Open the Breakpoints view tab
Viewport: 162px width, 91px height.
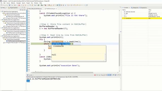click(x=135, y=8)
